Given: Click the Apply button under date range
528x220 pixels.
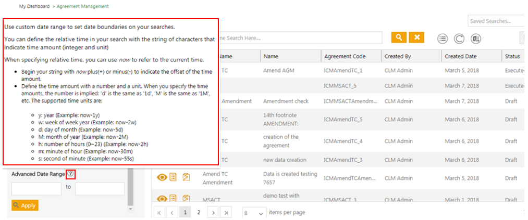Looking at the screenshot, I should [25, 205].
